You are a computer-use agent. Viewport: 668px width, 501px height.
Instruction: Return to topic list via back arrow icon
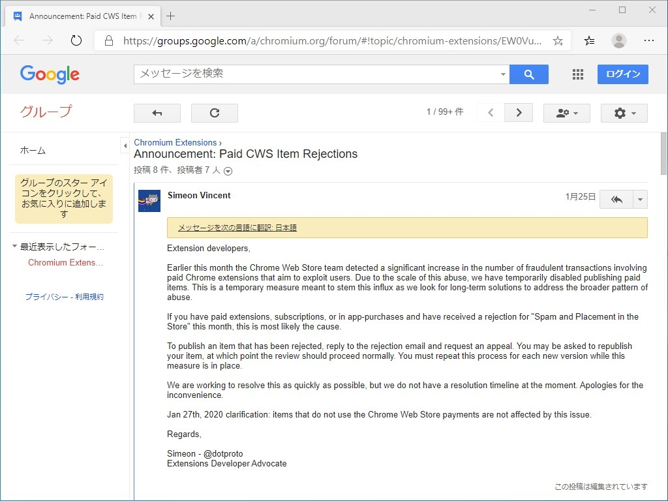pyautogui.click(x=157, y=112)
